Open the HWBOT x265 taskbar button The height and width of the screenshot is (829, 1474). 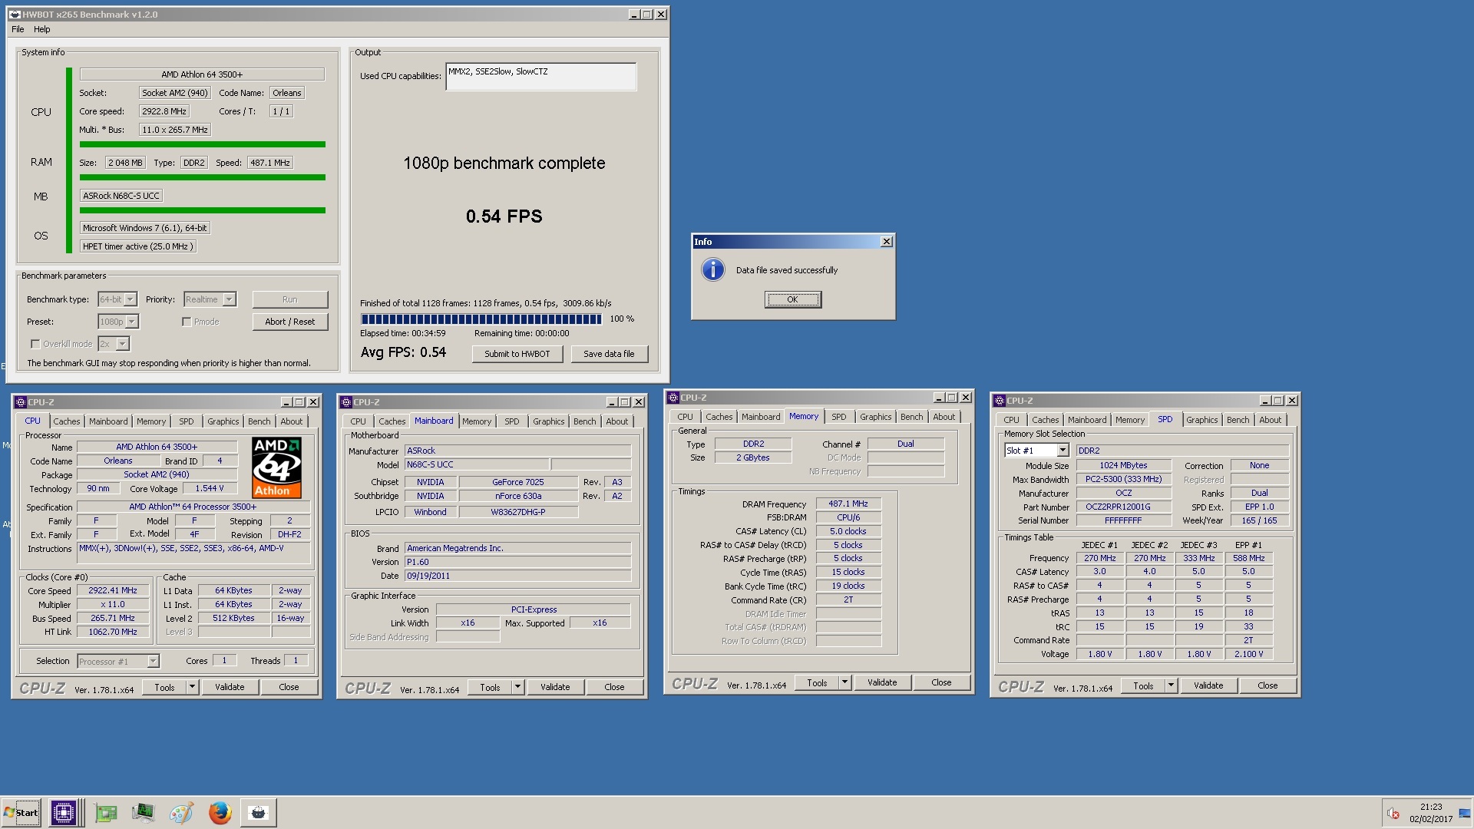(x=259, y=812)
